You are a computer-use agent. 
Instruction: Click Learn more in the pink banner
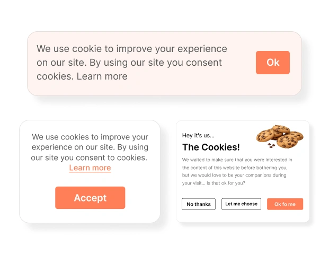102,76
